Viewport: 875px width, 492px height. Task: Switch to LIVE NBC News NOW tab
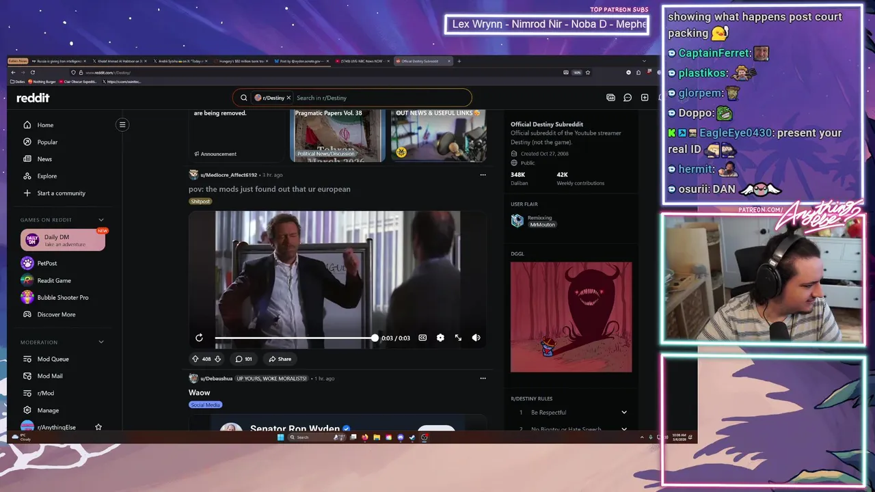[363, 61]
